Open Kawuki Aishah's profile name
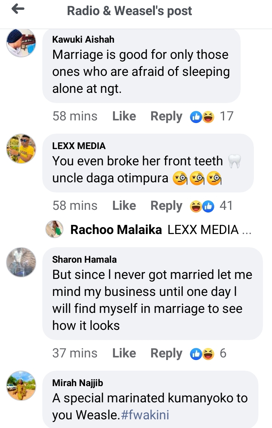The height and width of the screenshot is (428, 272). (83, 40)
